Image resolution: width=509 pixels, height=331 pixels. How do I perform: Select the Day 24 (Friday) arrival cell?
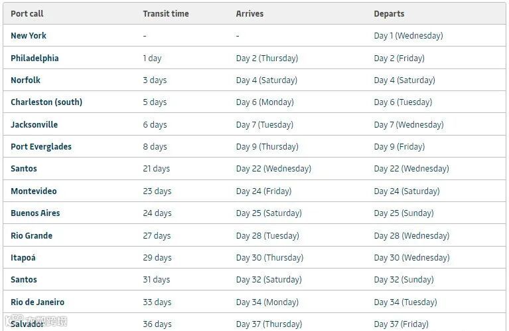pos(263,191)
